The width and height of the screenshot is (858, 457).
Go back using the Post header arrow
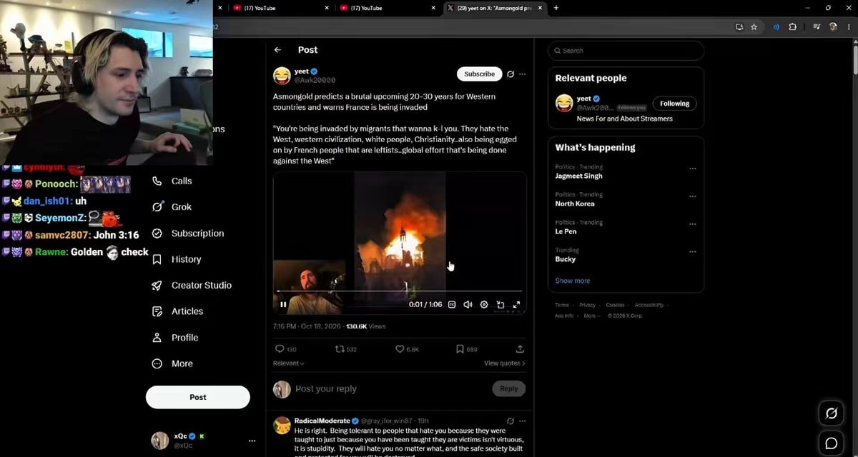tap(277, 50)
